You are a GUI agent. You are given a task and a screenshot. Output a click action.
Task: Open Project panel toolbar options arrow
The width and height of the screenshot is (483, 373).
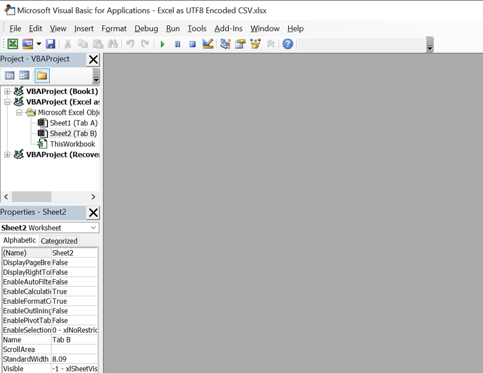96,76
